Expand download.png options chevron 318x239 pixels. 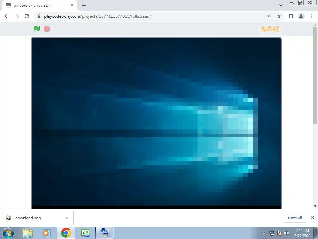66,218
